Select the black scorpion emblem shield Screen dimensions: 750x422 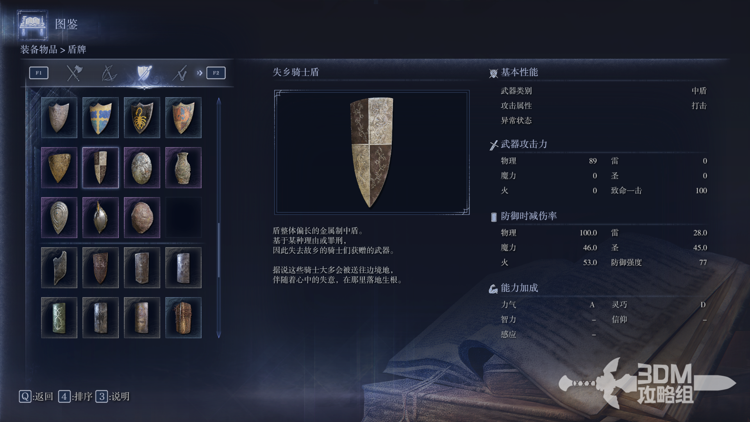point(142,118)
